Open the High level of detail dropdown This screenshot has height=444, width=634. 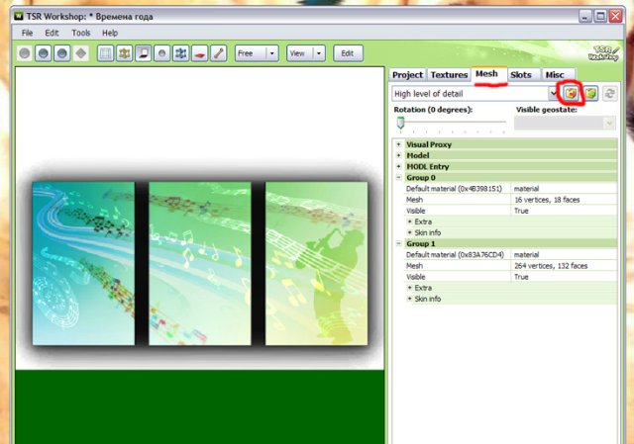[x=552, y=93]
